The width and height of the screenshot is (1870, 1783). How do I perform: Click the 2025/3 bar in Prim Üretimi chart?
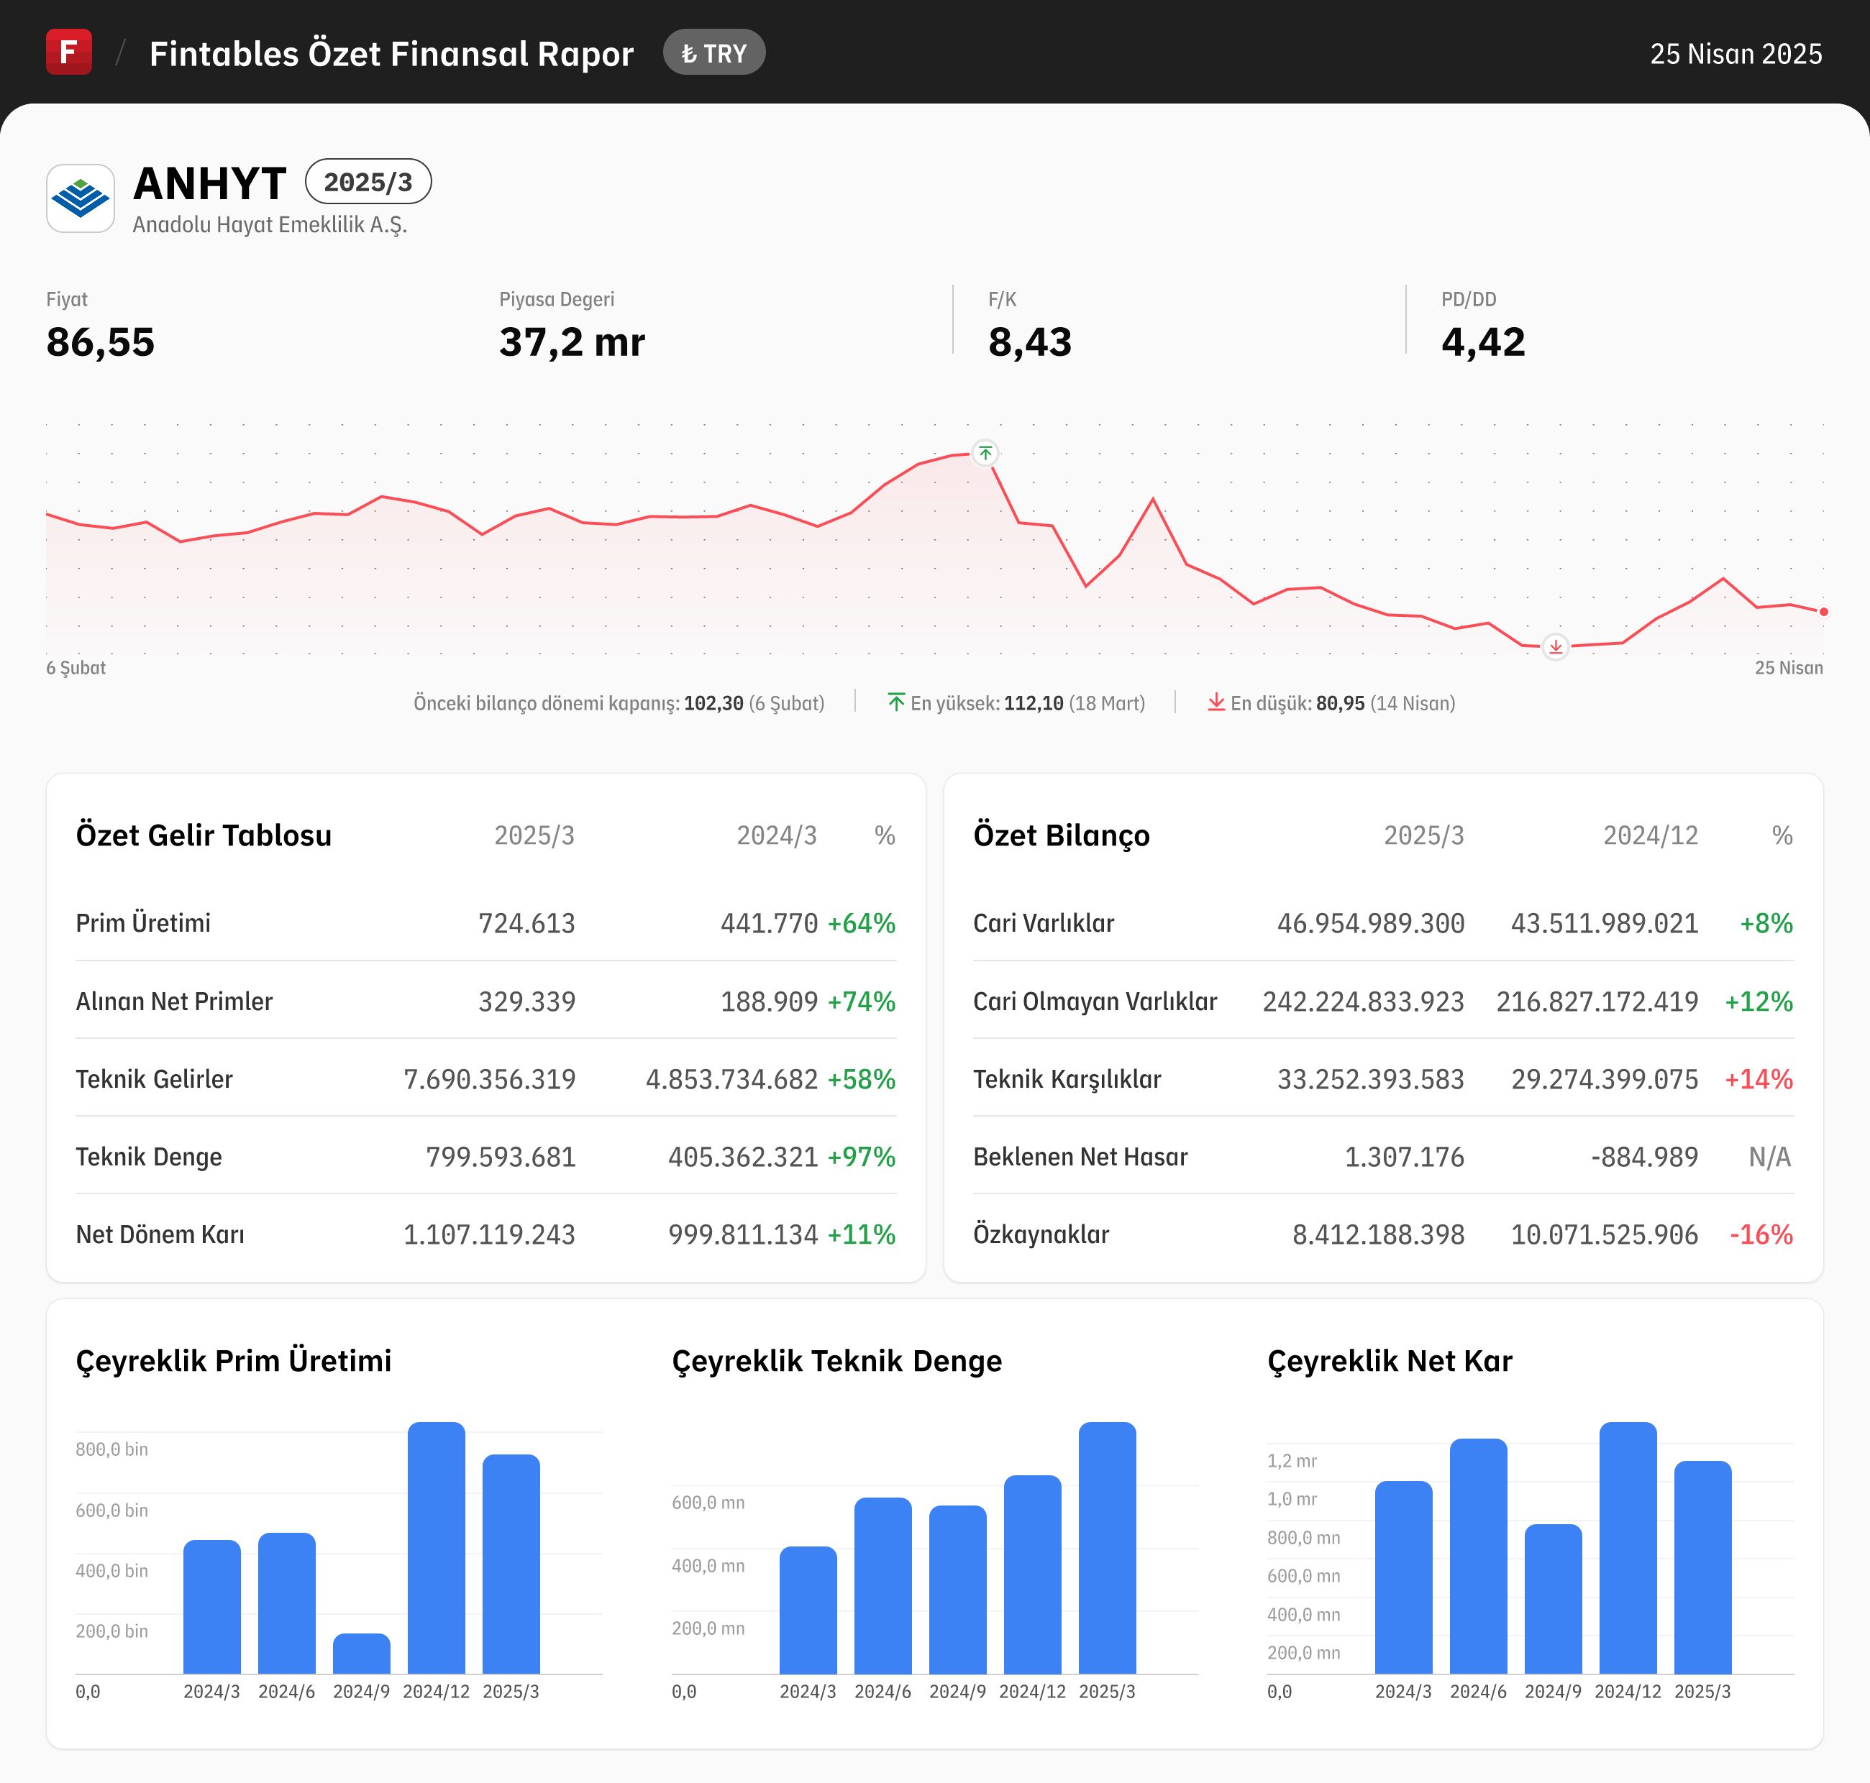coord(511,1564)
